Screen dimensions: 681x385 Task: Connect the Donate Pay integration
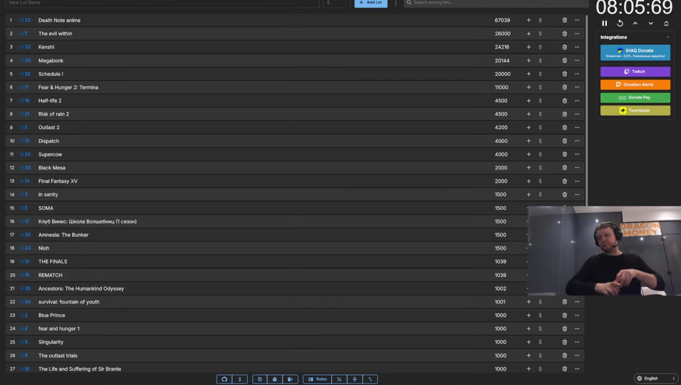635,98
